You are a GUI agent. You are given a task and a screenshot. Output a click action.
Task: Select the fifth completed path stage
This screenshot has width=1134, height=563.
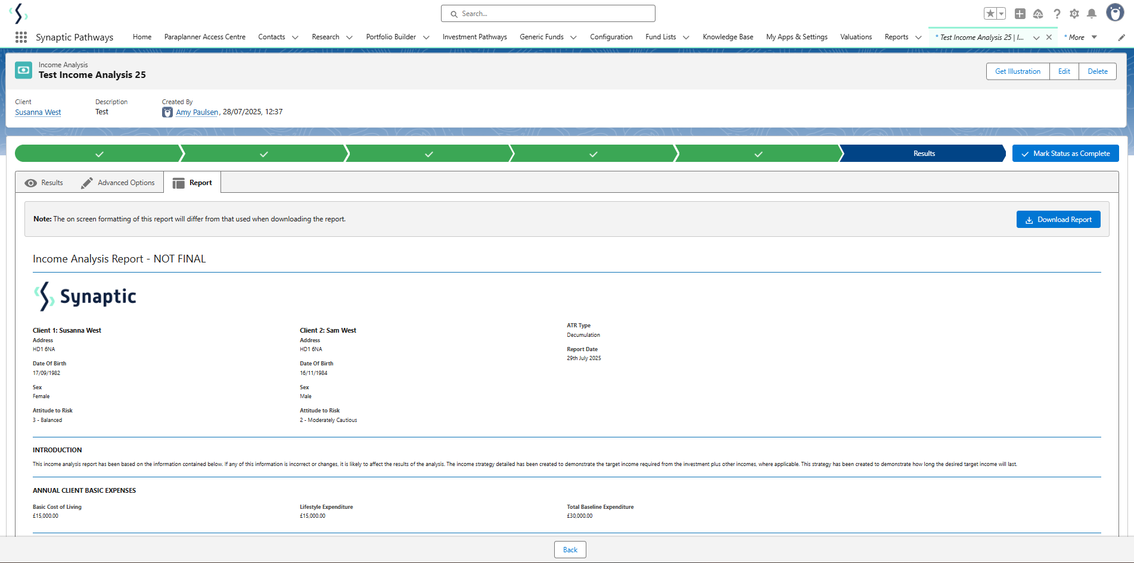(x=758, y=154)
